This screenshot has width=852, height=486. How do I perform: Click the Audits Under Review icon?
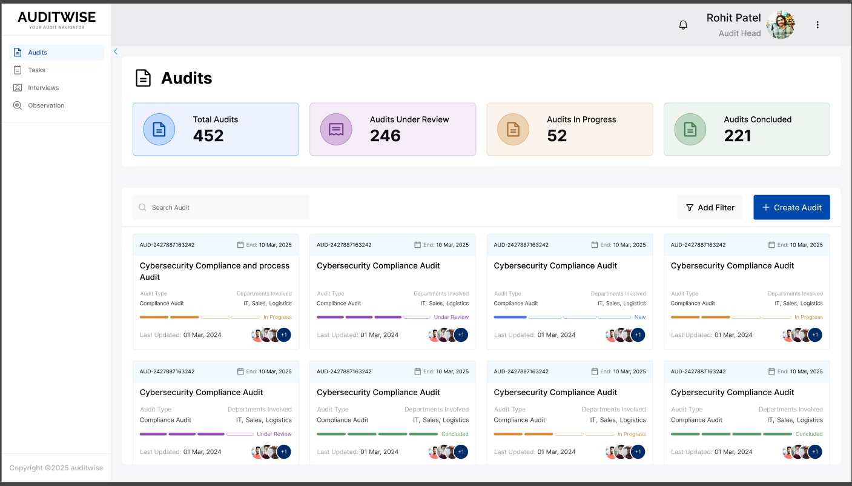(x=336, y=129)
